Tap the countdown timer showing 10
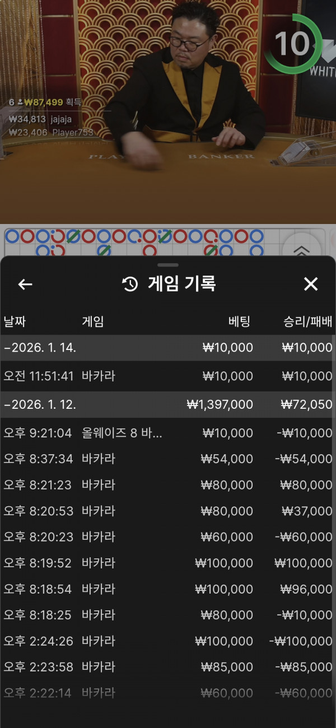 [x=292, y=43]
